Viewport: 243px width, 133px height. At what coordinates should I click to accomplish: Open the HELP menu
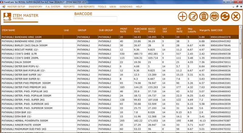139,7
